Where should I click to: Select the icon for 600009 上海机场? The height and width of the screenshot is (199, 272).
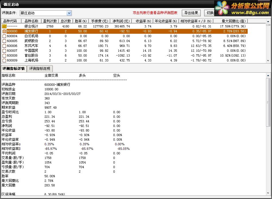tap(4, 60)
